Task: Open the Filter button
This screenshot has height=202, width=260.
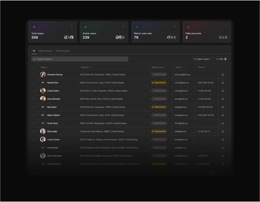Action: pyautogui.click(x=221, y=59)
